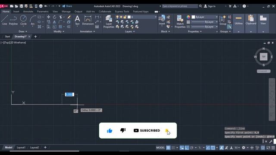Toggle grid display in status bar
Image resolution: width=276 pixels, height=155 pixels.
tap(168, 148)
